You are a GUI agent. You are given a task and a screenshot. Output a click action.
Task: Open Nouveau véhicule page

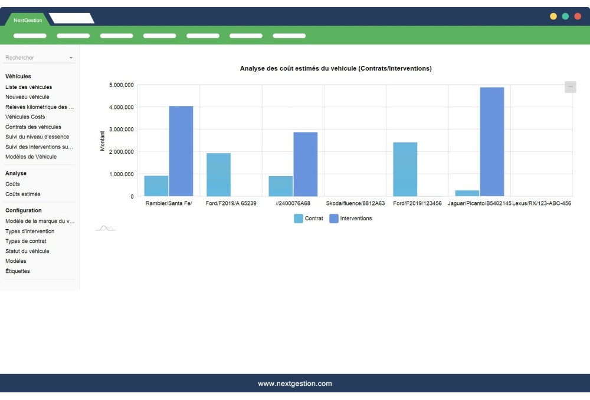click(x=27, y=97)
